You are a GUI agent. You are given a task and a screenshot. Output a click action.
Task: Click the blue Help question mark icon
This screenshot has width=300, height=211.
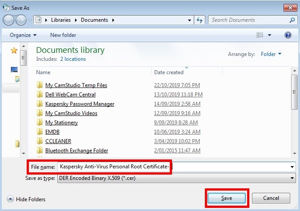click(288, 35)
